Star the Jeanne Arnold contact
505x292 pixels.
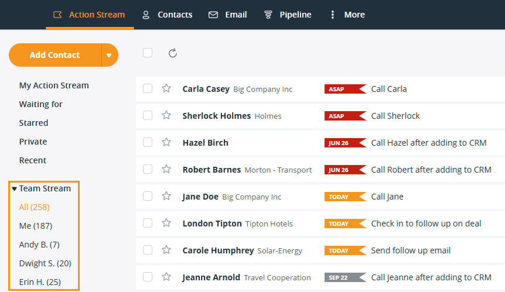click(x=166, y=277)
